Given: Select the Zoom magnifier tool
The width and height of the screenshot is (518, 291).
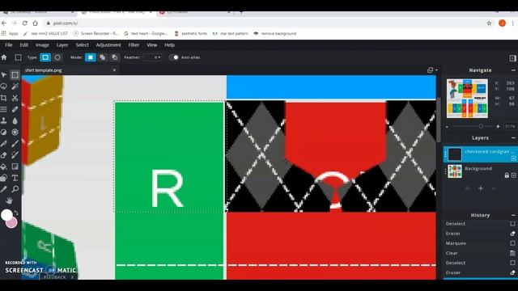Looking at the screenshot, I should point(15,189).
